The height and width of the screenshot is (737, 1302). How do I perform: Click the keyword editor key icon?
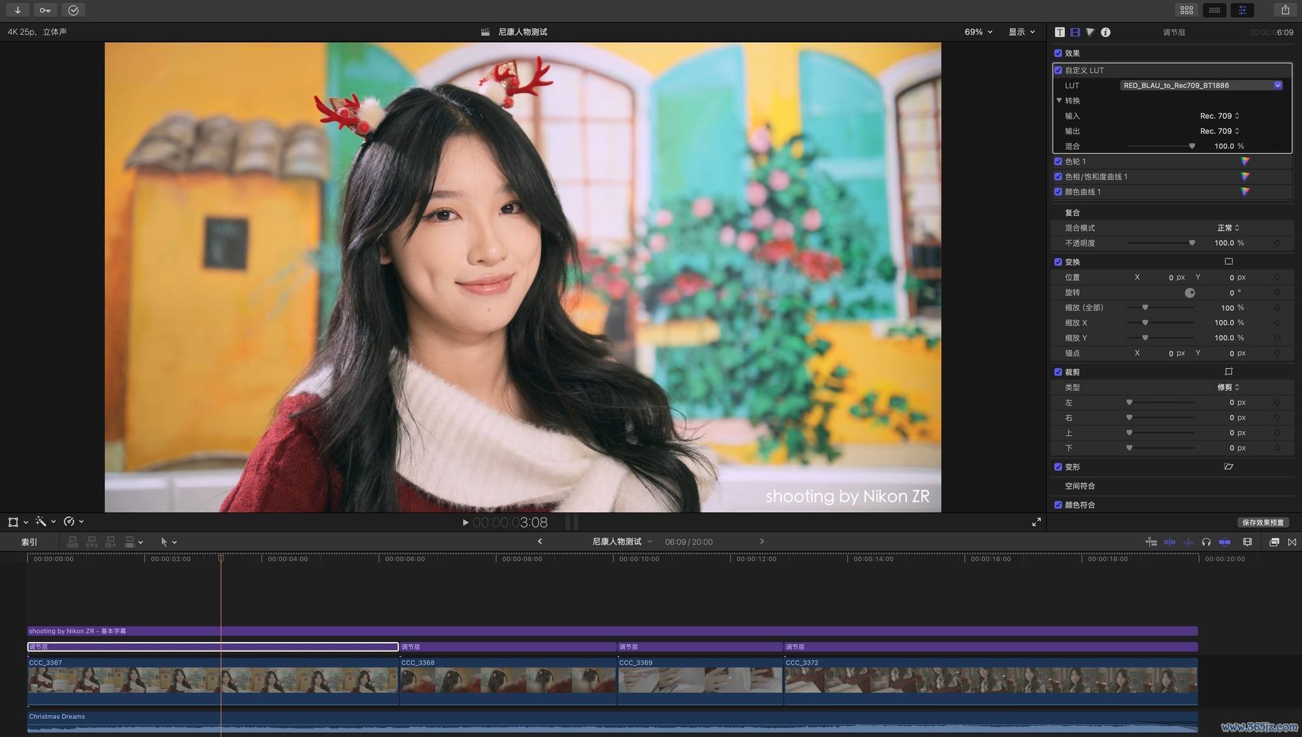pyautogui.click(x=45, y=10)
